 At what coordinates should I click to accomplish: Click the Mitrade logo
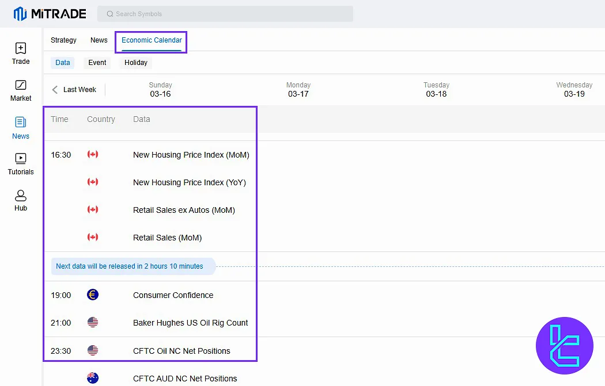coord(50,14)
